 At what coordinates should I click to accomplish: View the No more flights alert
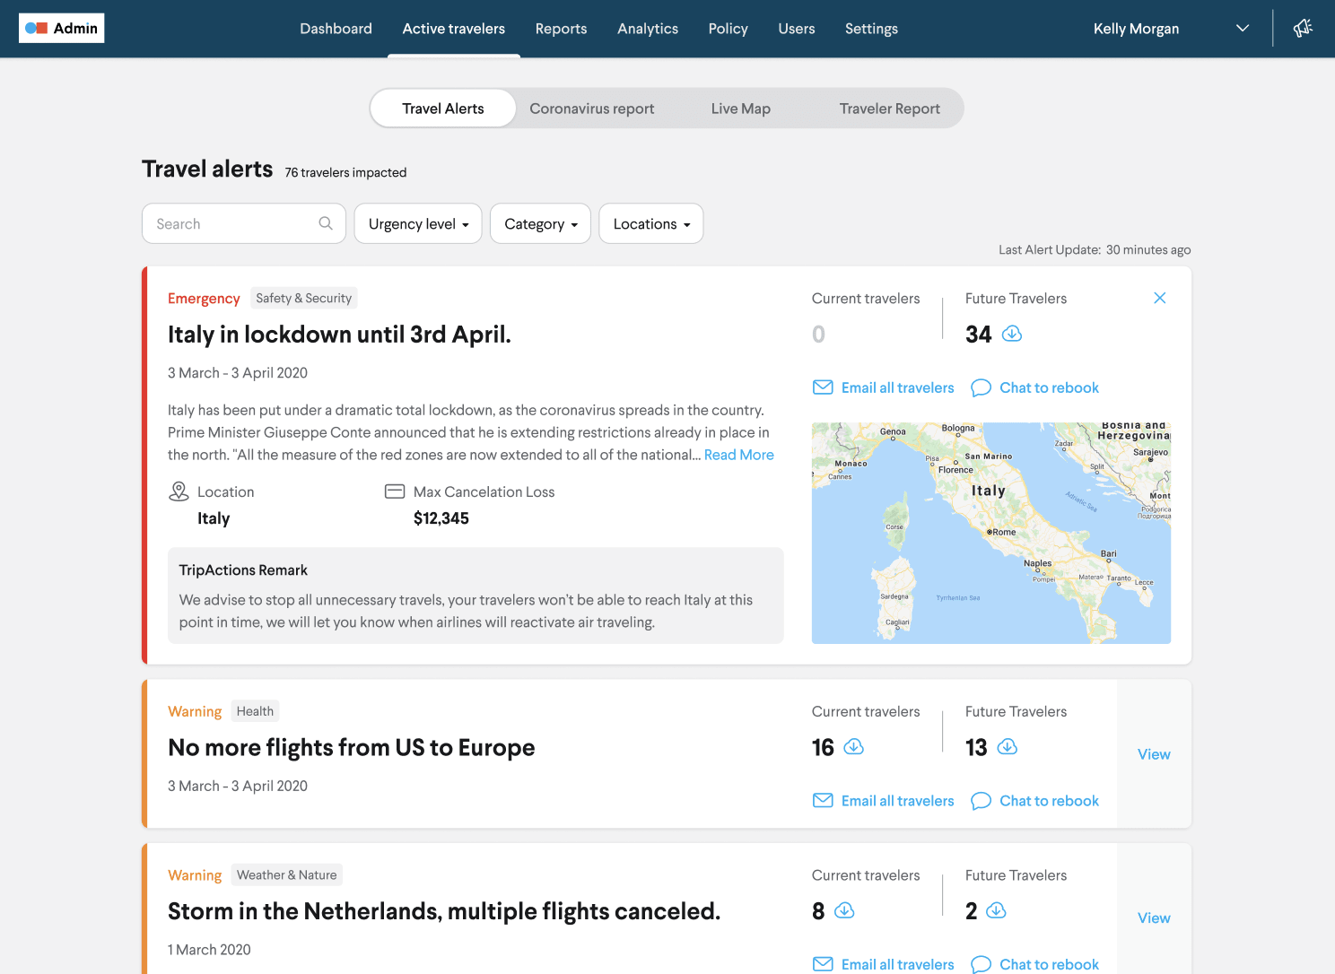coord(1154,754)
